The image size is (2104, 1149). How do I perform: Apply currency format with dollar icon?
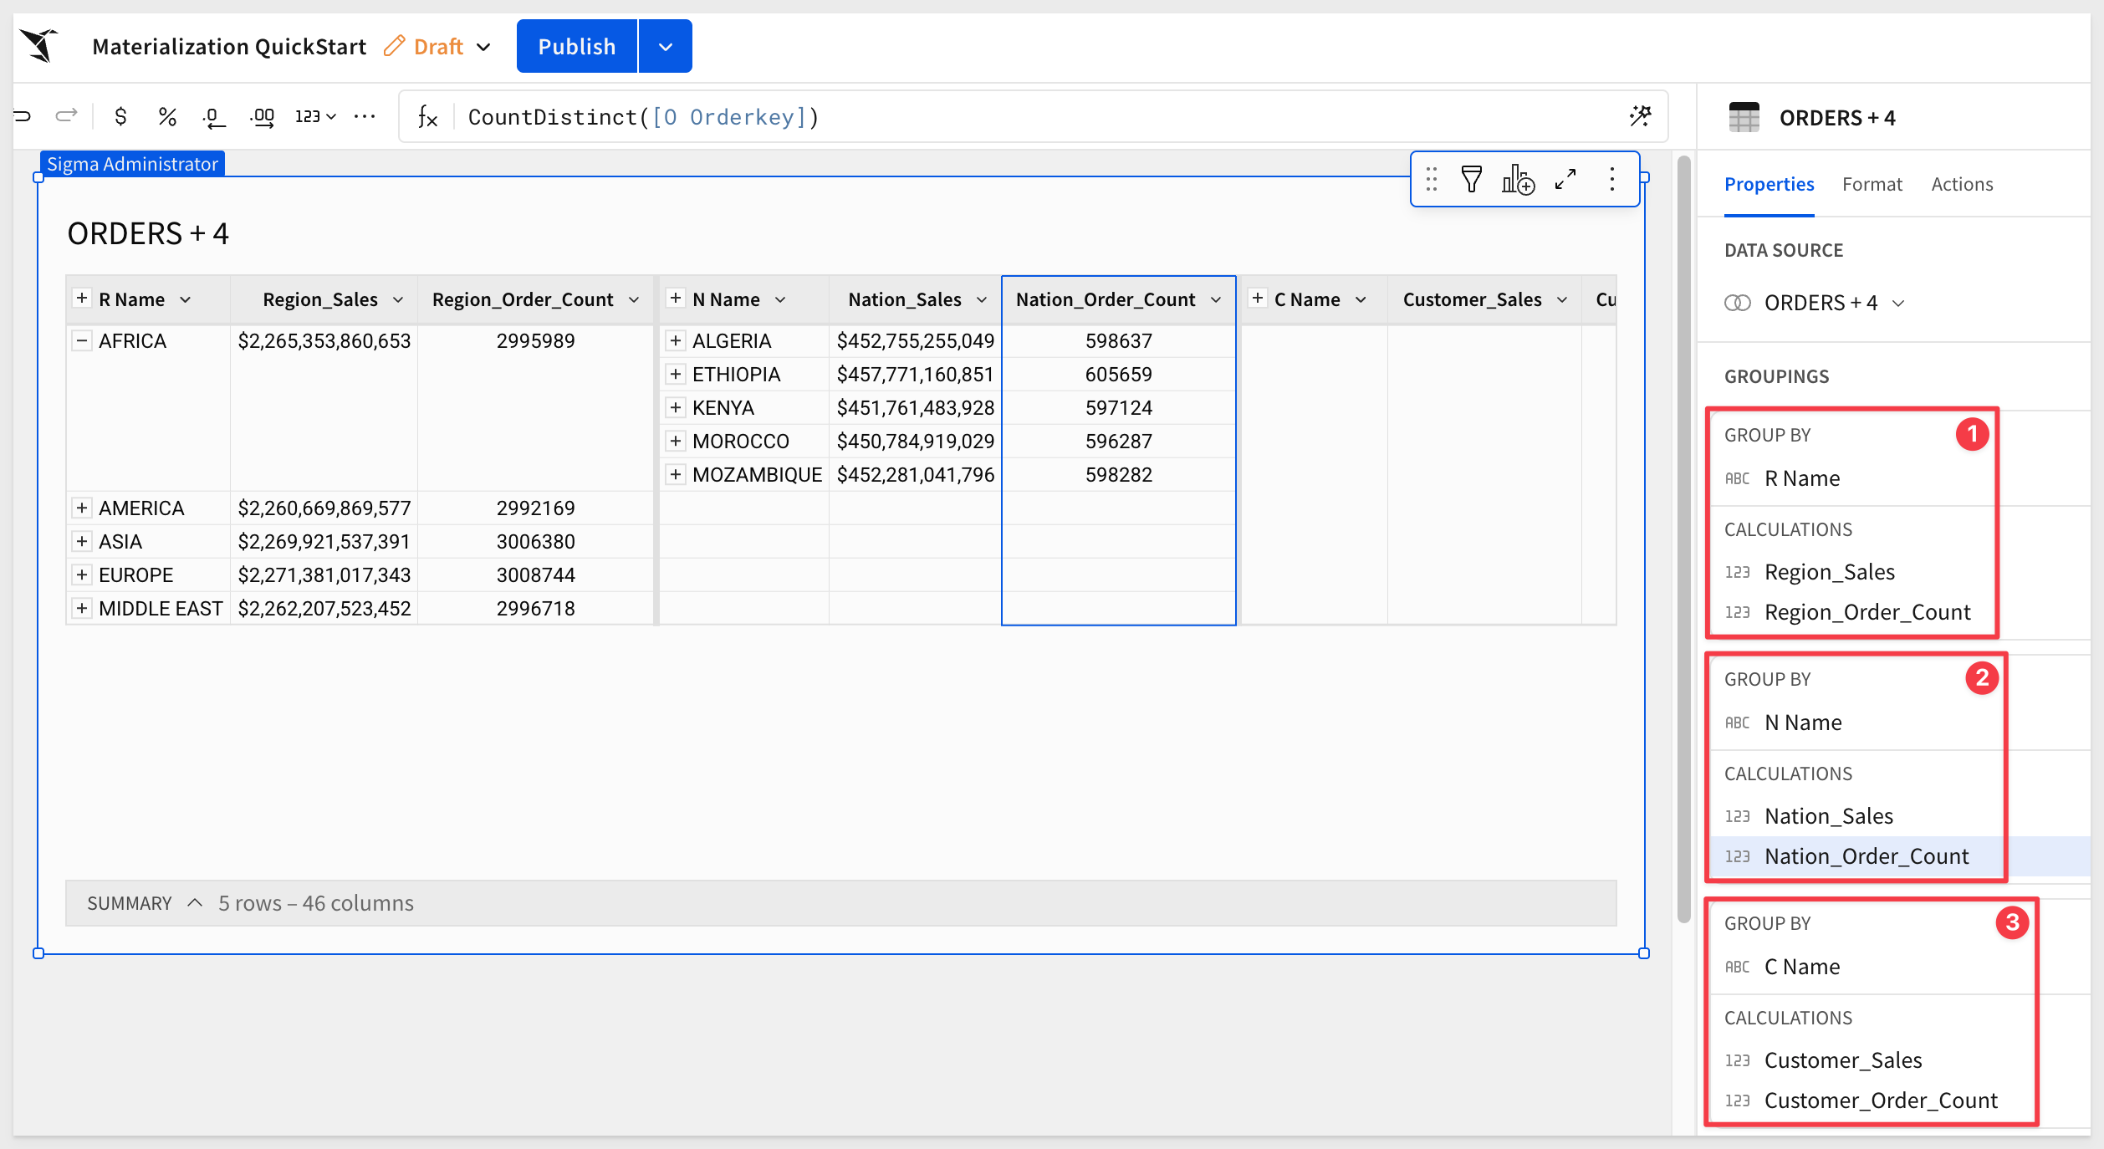tap(120, 116)
